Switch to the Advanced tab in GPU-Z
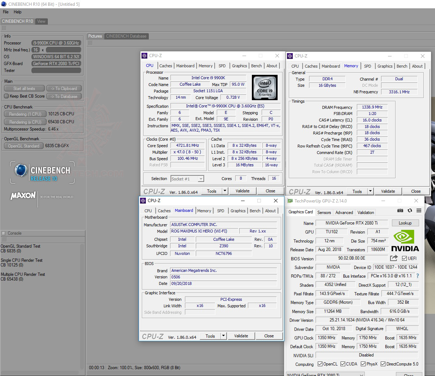 (344, 213)
